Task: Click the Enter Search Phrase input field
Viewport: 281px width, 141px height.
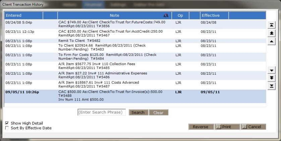Action: [102, 112]
